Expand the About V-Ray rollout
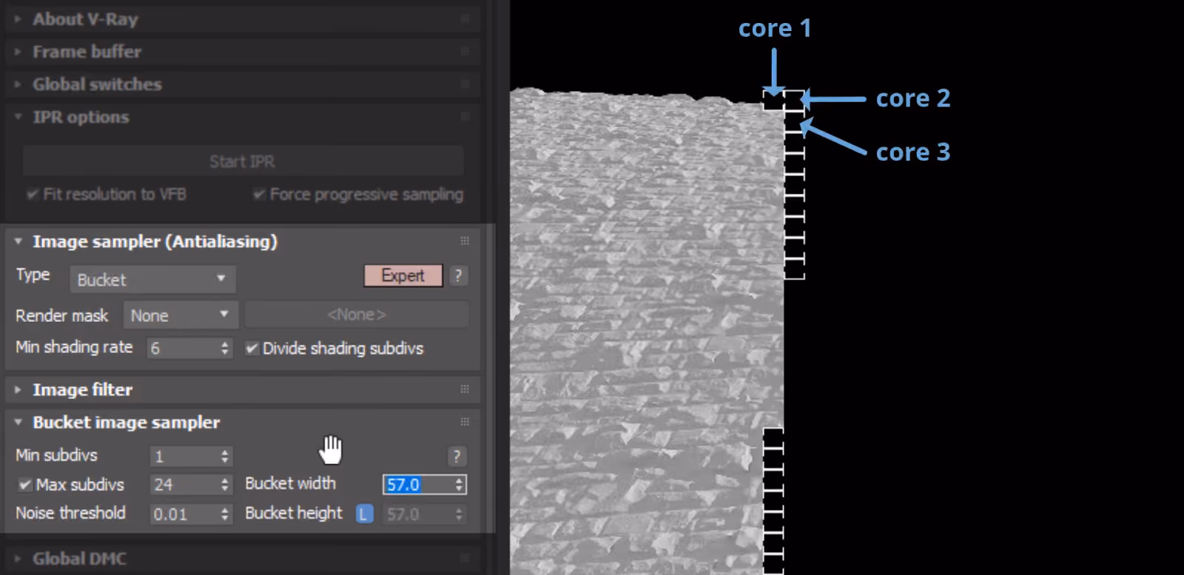The height and width of the screenshot is (575, 1184). coord(18,19)
